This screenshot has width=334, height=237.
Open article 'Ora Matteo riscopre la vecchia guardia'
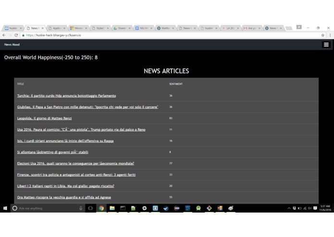tap(64, 197)
